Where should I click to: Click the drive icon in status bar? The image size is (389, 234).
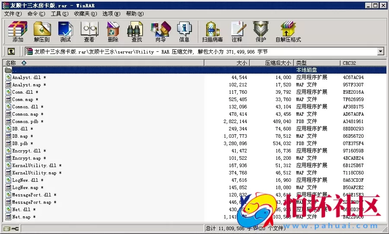tap(7, 228)
